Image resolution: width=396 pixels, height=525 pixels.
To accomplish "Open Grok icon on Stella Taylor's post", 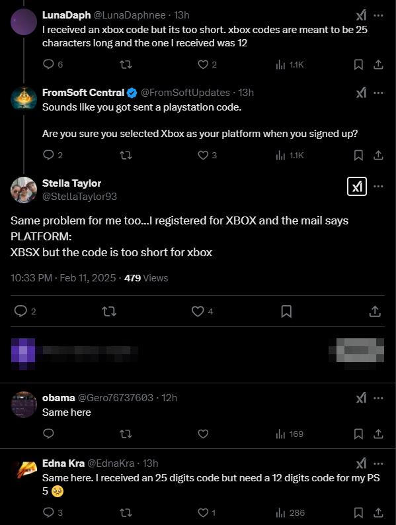I will tap(357, 187).
